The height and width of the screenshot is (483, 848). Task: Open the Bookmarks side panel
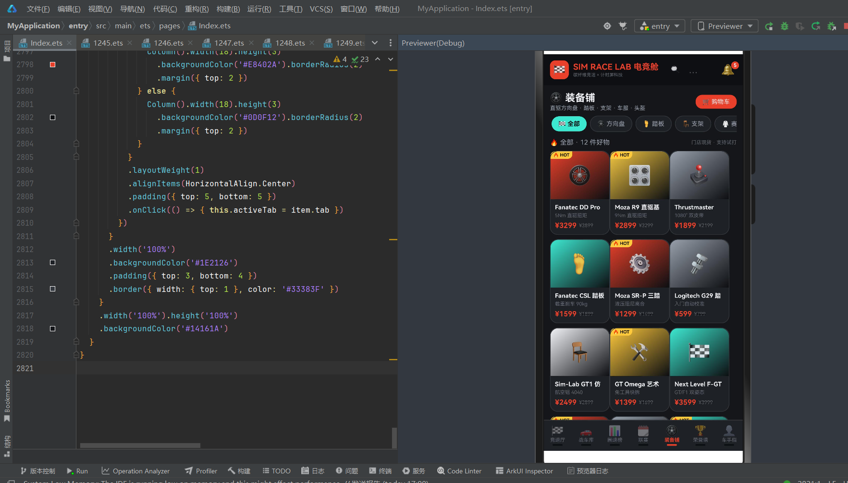7,401
